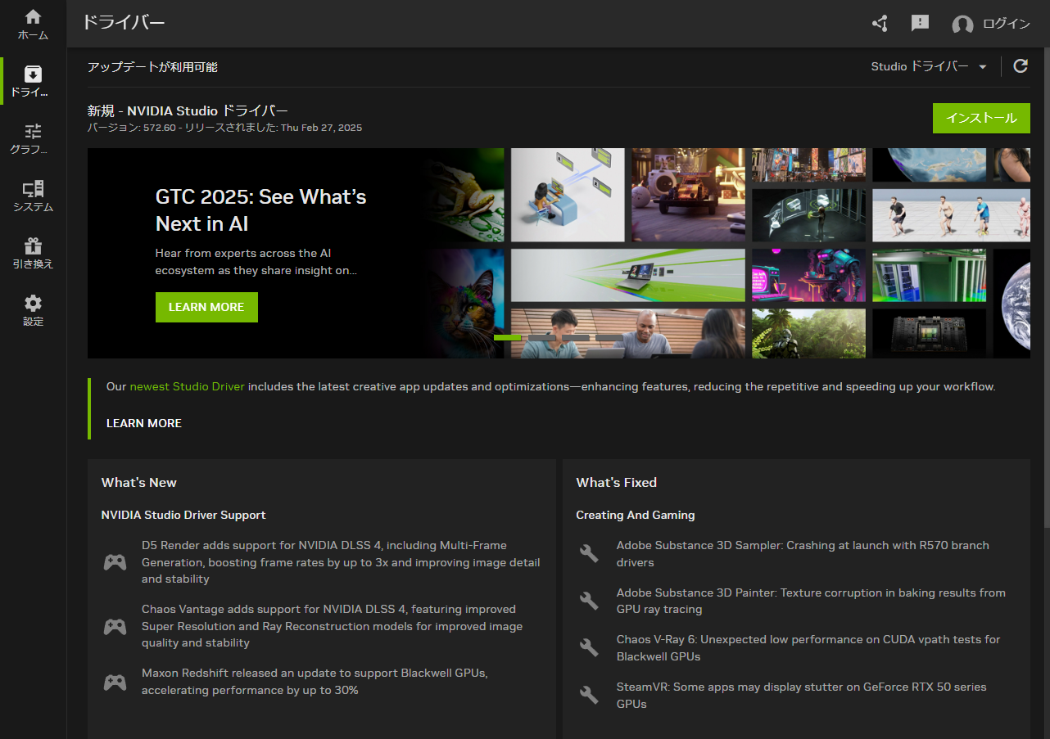Click wrench icon beside Chaos V-Ray 6
Screen dimensions: 1050x739
pyautogui.click(x=589, y=648)
